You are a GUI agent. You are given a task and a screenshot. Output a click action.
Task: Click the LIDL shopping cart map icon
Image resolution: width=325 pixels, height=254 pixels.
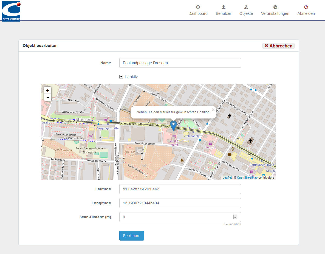pos(91,136)
